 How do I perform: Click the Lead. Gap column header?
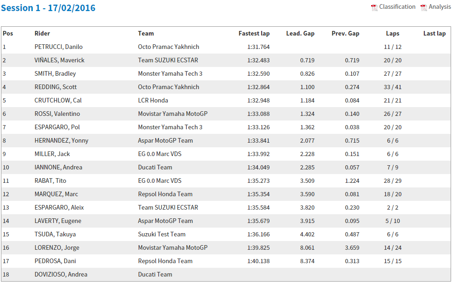click(300, 33)
